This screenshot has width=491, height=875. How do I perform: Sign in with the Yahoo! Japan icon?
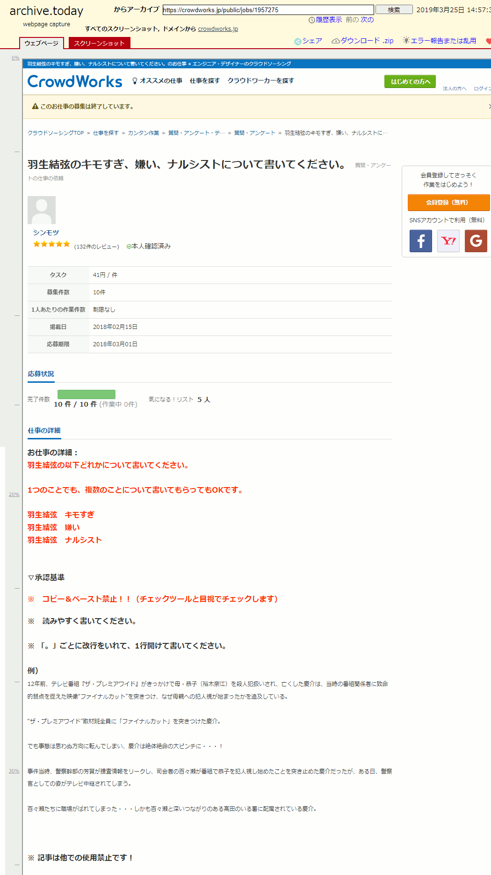pos(448,241)
